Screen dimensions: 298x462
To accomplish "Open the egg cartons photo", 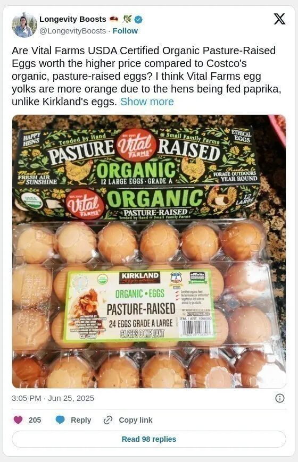I will 149,251.
